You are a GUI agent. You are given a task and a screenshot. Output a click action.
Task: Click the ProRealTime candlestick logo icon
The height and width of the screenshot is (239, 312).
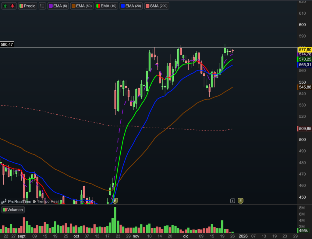pos(4,201)
